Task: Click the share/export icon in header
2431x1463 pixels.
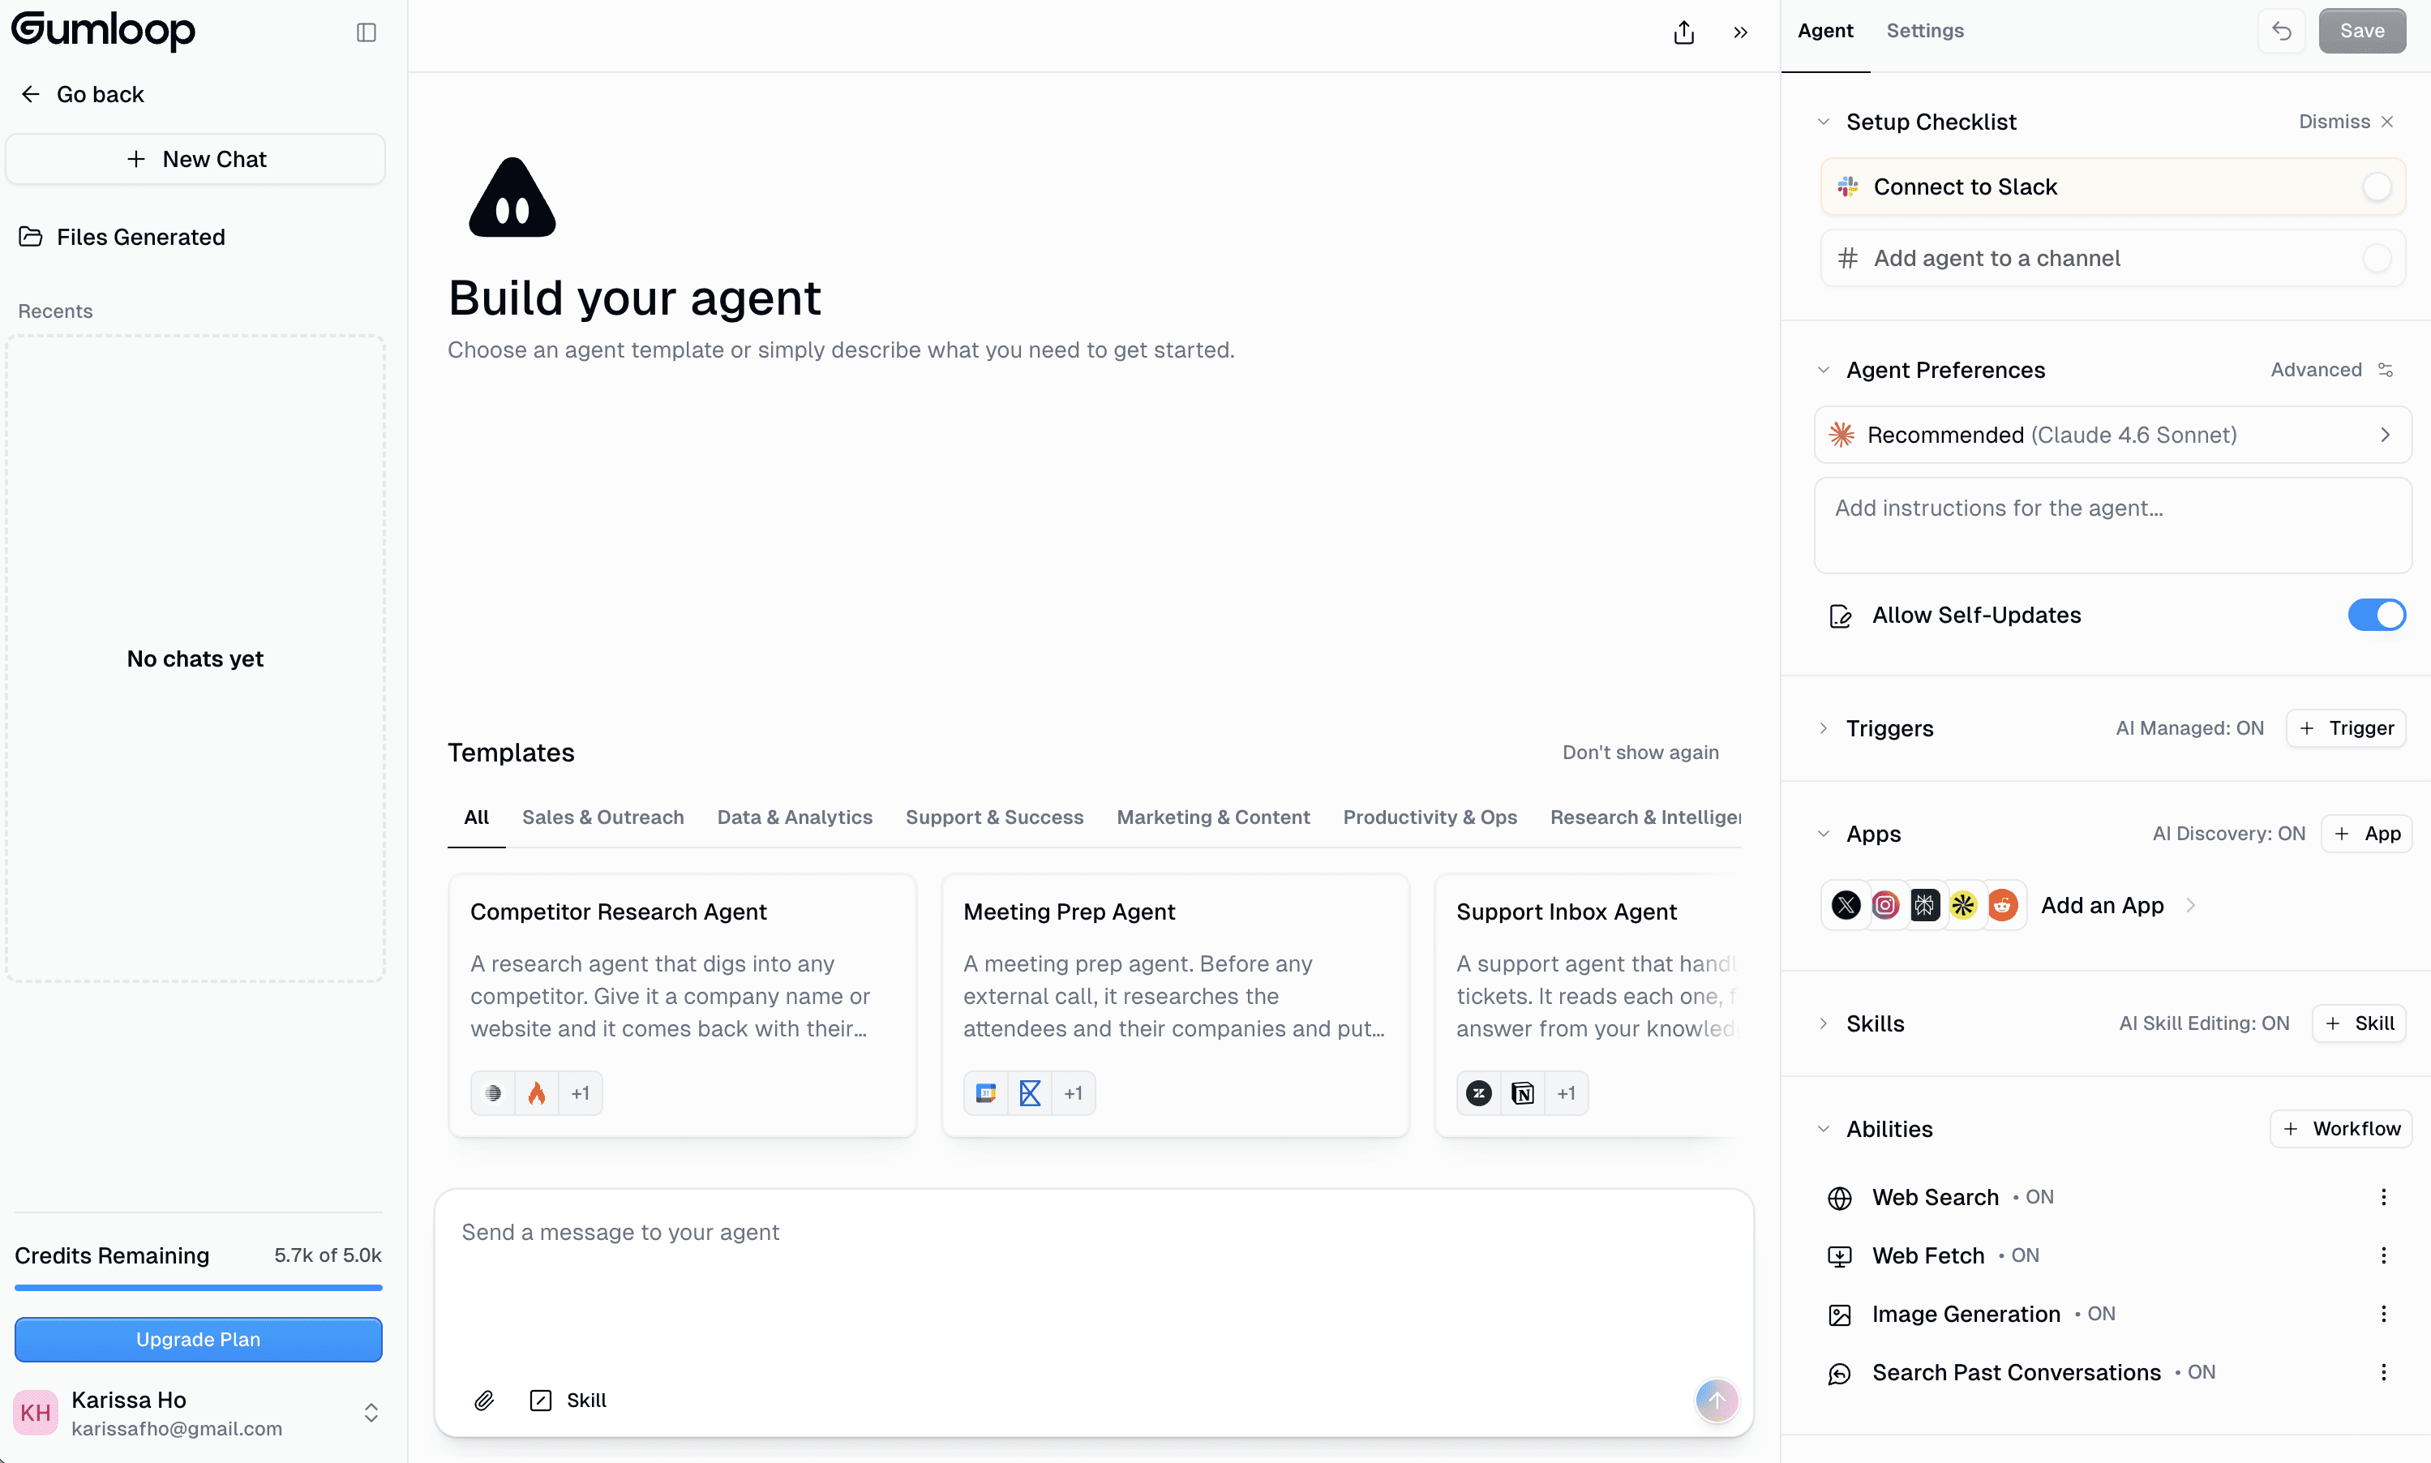Action: point(1683,32)
